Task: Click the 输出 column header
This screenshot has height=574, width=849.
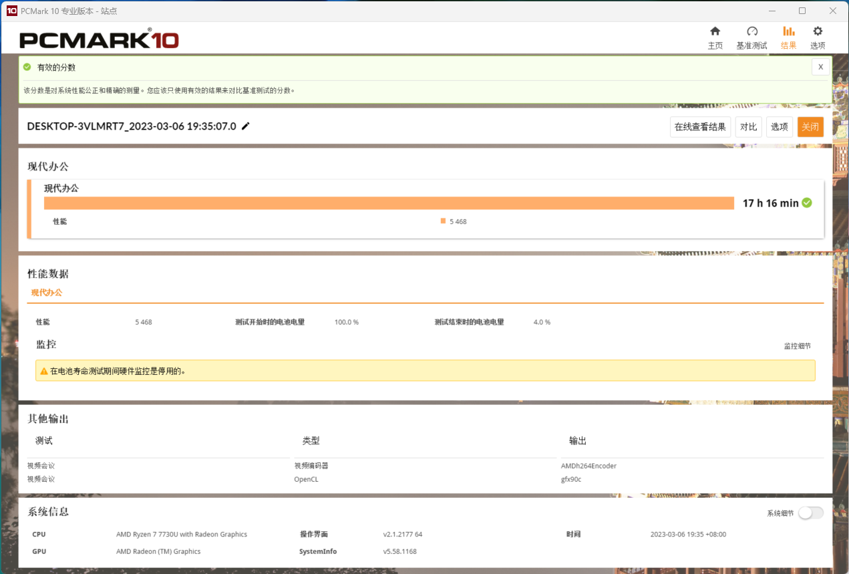Action: [578, 441]
